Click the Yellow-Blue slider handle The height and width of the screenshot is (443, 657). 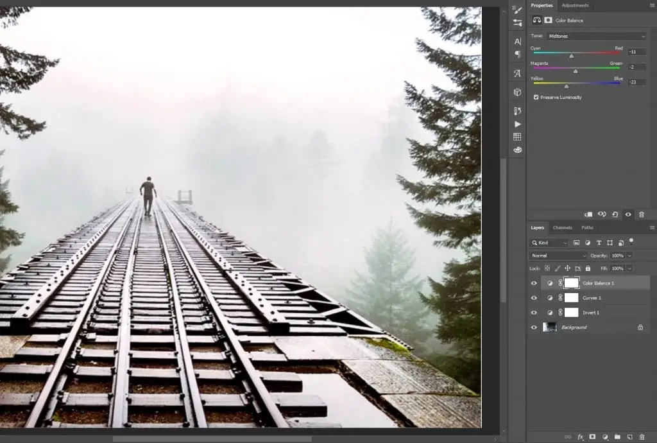pyautogui.click(x=567, y=86)
